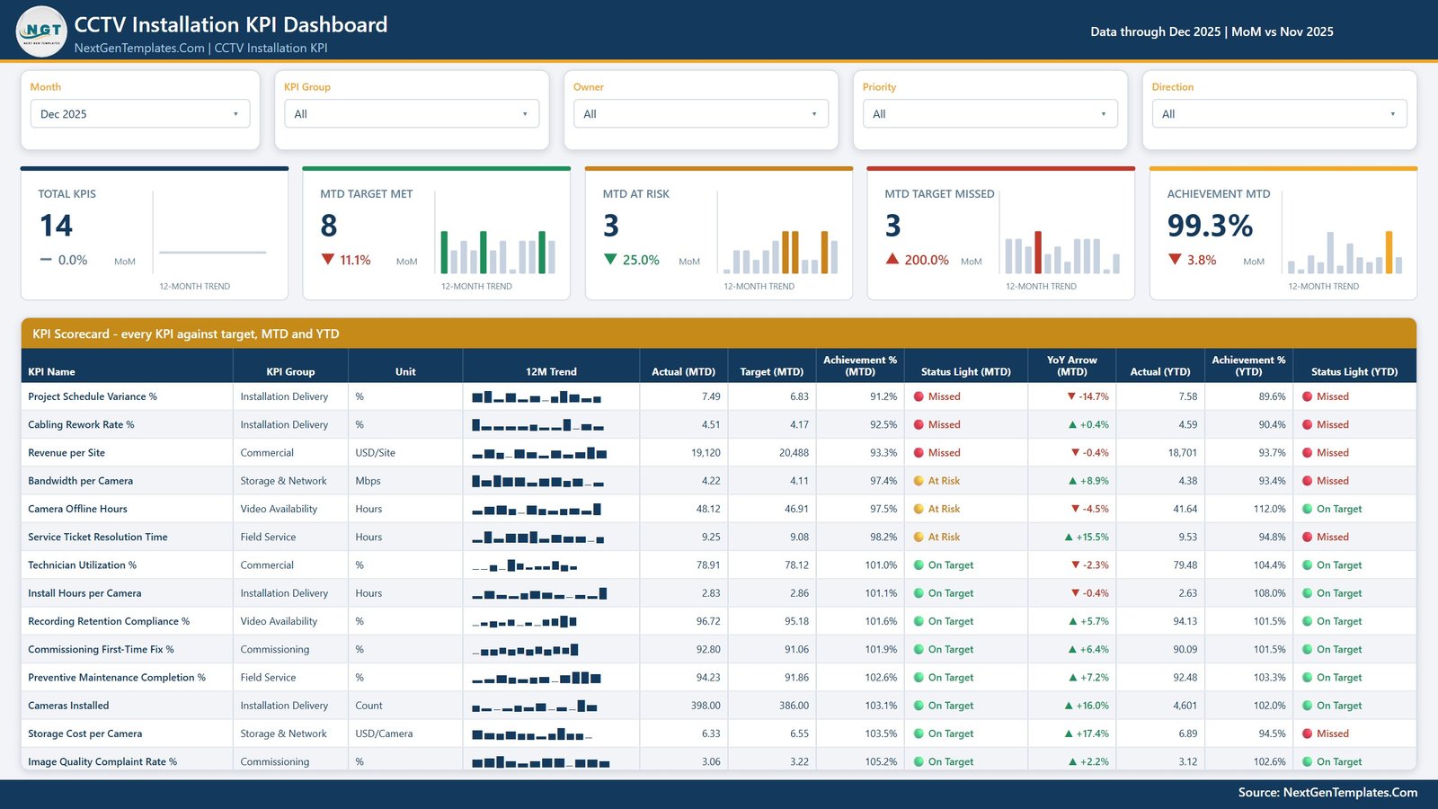Click the 112.0% YTD achievement for Camera Offline Hours
This screenshot has width=1438, height=809.
pos(1270,509)
